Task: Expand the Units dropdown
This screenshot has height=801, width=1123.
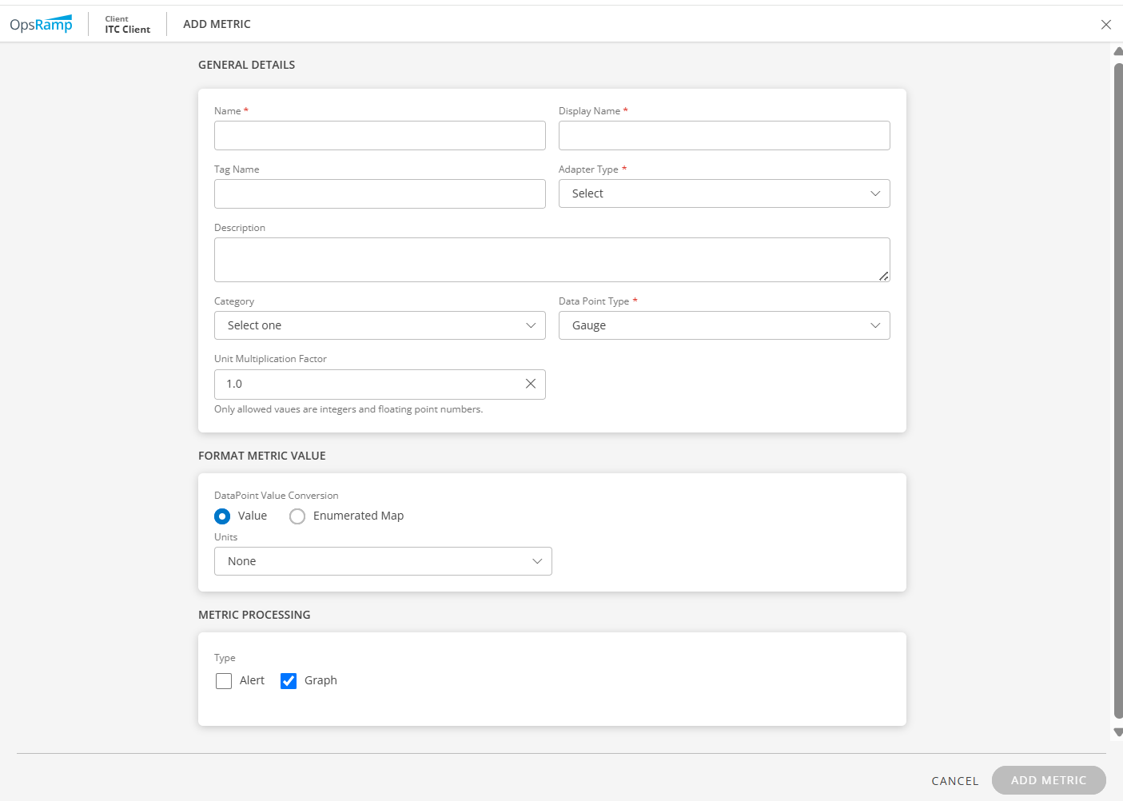Action: [383, 561]
